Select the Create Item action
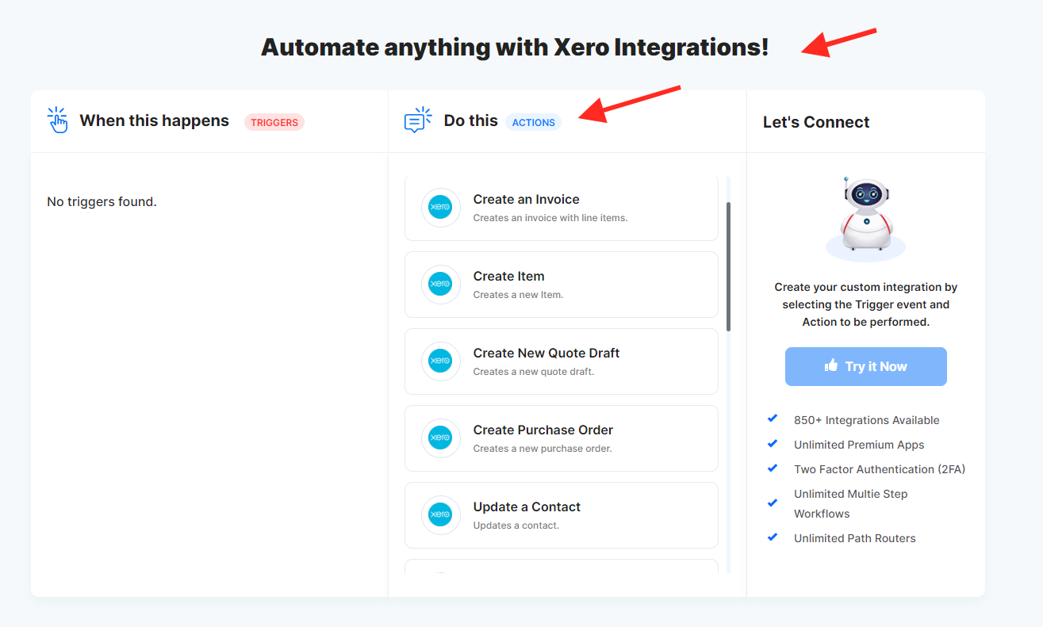 click(x=562, y=285)
